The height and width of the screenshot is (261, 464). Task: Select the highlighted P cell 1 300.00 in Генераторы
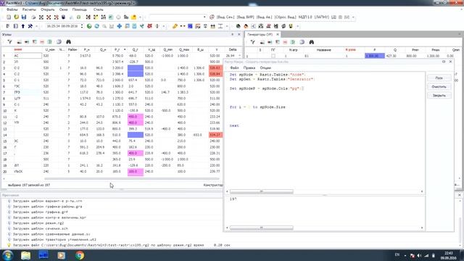pyautogui.click(x=374, y=56)
